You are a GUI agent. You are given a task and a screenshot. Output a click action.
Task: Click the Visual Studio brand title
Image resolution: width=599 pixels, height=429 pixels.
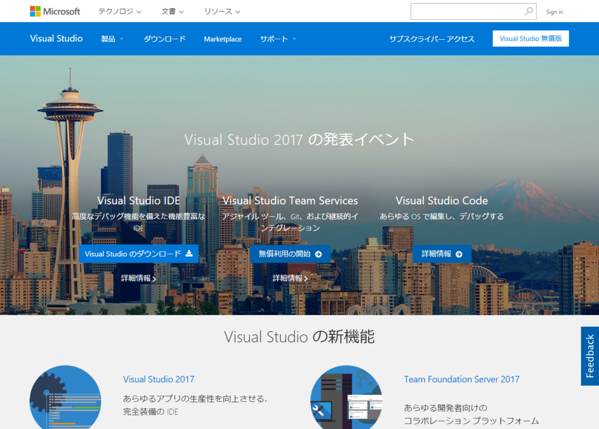point(56,39)
